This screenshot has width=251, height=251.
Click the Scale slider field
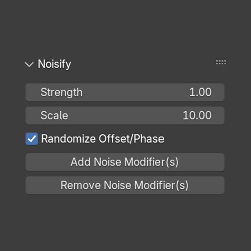pyautogui.click(x=125, y=115)
